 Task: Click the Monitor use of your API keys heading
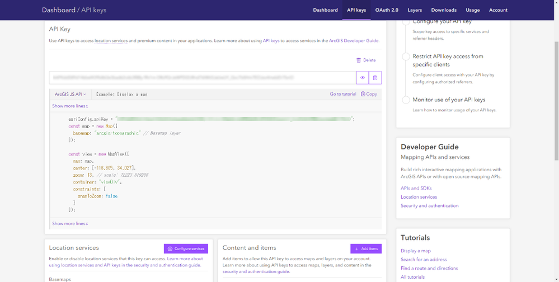point(449,100)
